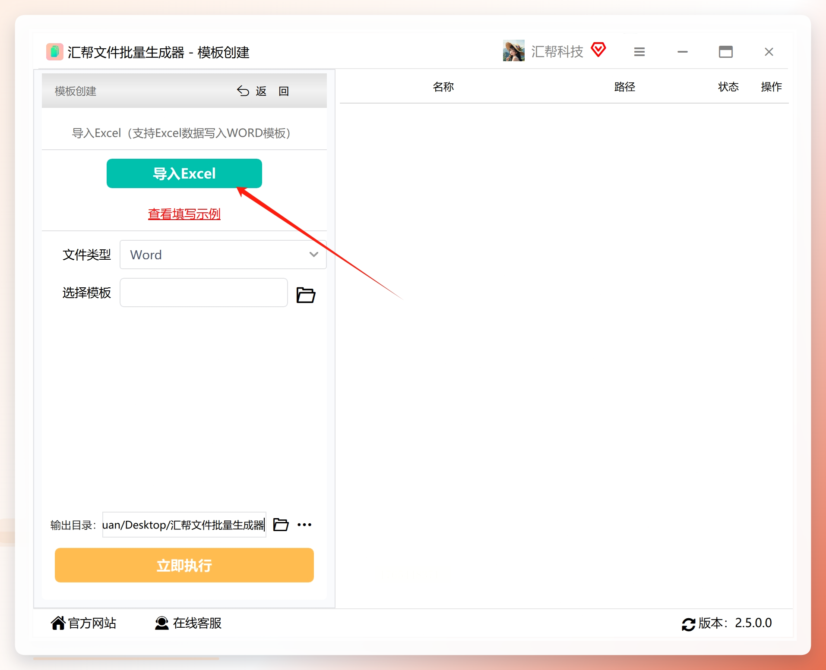
Task: Open the hamburger menu in title bar
Action: pos(639,52)
